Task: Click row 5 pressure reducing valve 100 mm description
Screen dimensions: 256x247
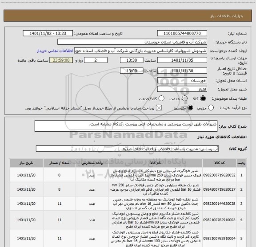Action: (155, 239)
